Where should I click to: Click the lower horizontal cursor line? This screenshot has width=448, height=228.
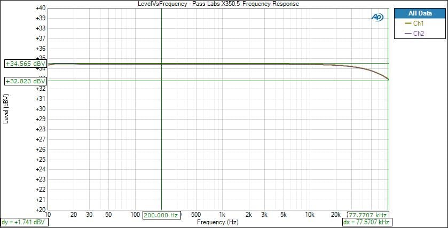click(x=214, y=81)
